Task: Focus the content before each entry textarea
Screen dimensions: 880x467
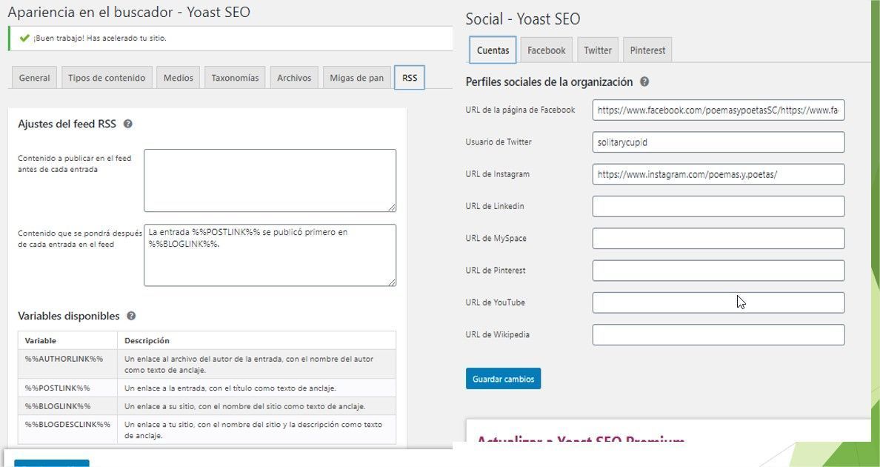Action: 270,181
